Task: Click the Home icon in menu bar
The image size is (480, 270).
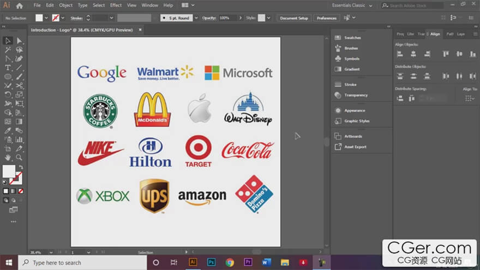Action: 20,5
